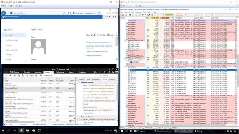Open the IE favorites star icon
Screen dimensions: 239x134
click(111, 13)
